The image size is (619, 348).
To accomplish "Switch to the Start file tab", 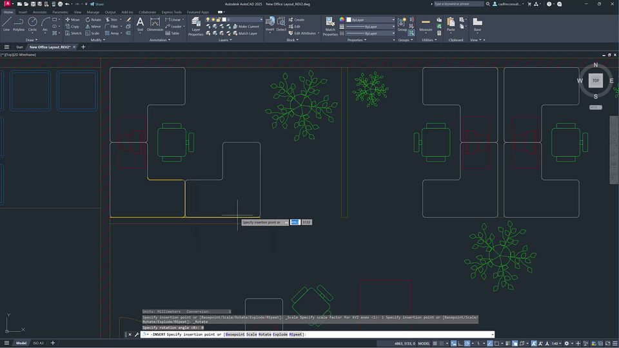I will [x=19, y=47].
